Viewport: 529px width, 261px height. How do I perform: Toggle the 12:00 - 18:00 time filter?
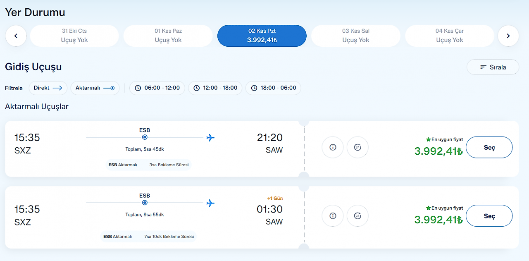215,88
